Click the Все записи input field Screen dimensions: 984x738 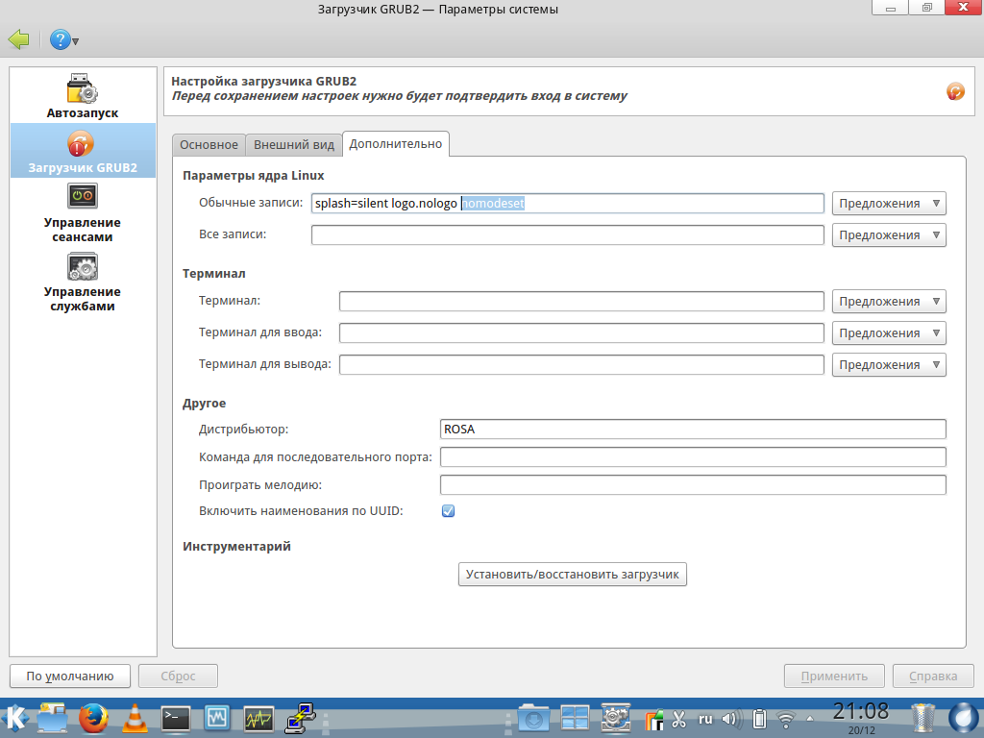(567, 234)
